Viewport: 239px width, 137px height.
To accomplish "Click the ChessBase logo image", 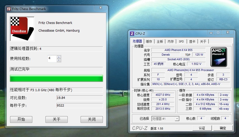I will [x=22, y=29].
